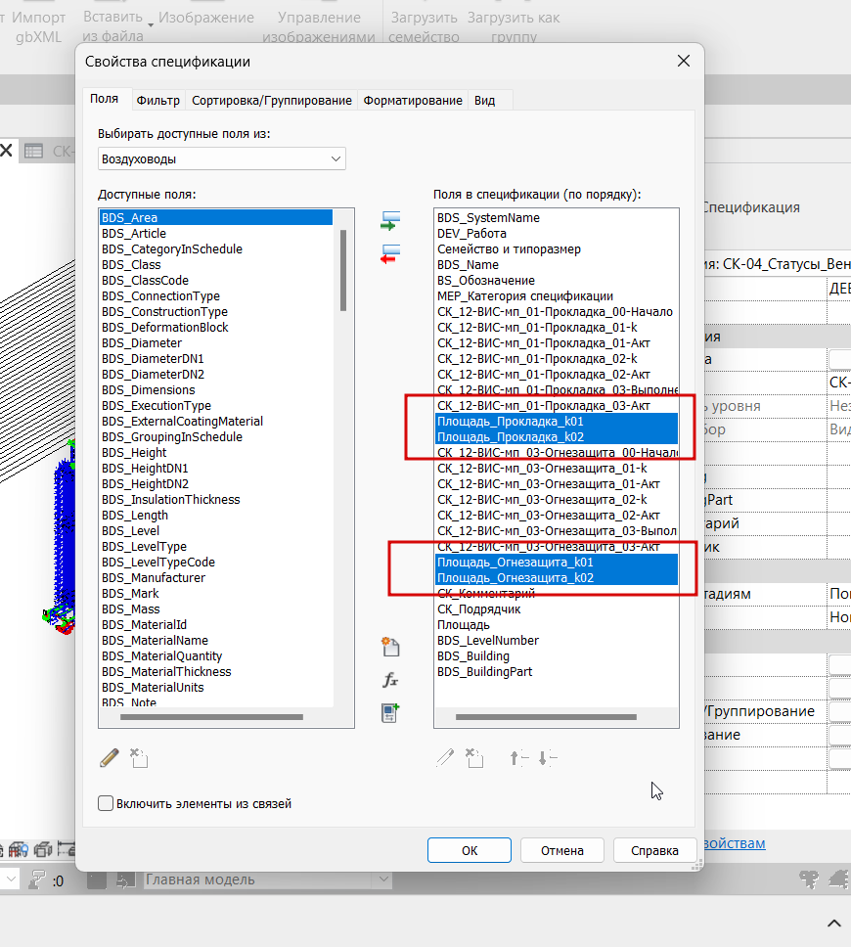The image size is (851, 947).
Task: Click the schedule view tab icon behind dialog
Action: 33,151
